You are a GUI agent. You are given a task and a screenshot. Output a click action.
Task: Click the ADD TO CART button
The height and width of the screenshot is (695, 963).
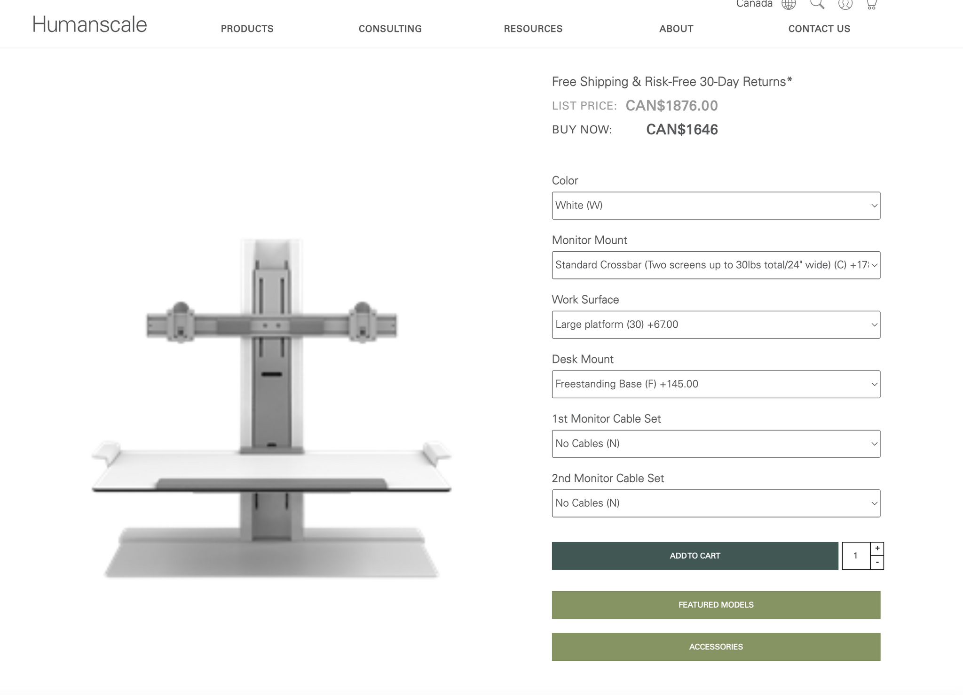click(x=695, y=556)
